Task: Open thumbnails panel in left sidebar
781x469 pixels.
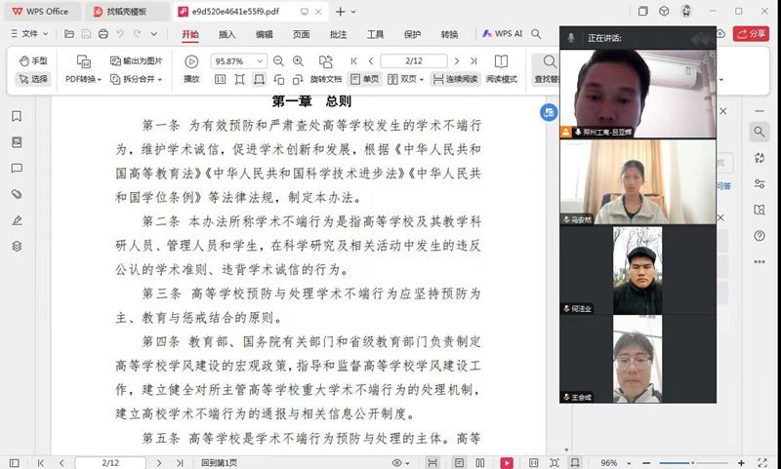Action: tap(17, 142)
